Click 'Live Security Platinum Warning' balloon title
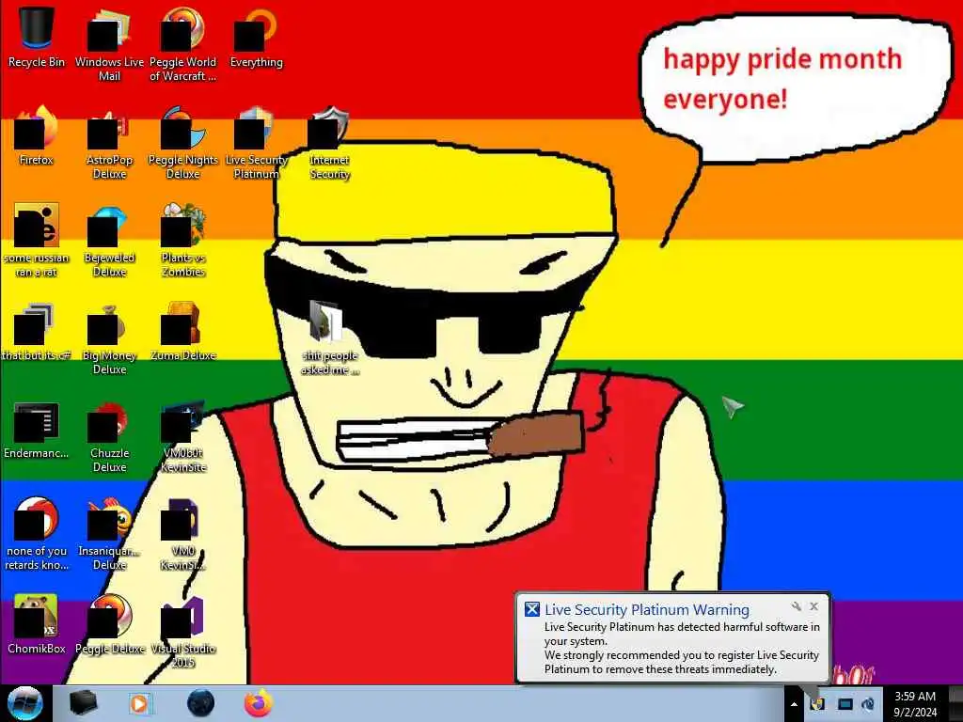Viewport: 963px width, 722px height. [647, 609]
